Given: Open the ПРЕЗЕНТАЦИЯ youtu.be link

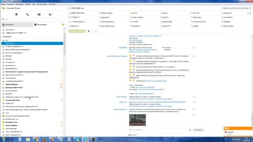Looking at the screenshot, I should pyautogui.click(x=157, y=81).
